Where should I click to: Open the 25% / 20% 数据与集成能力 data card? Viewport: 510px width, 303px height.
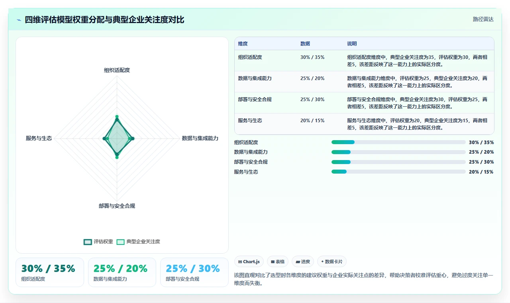(x=122, y=272)
